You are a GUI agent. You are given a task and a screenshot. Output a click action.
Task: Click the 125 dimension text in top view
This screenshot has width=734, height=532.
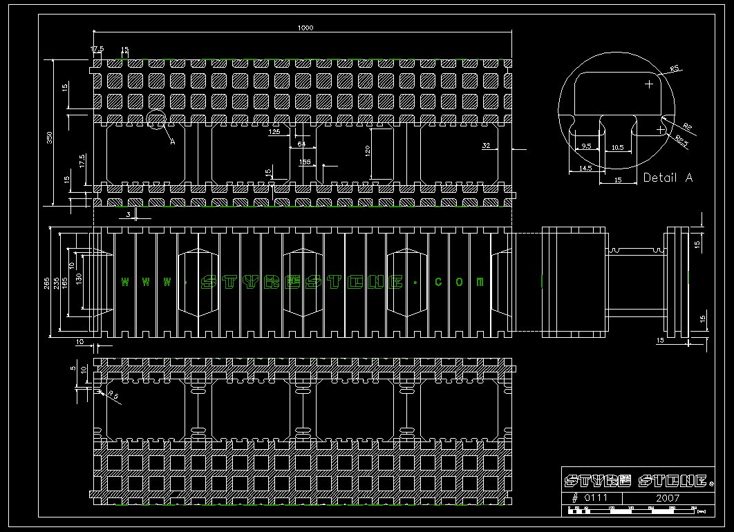click(x=274, y=131)
